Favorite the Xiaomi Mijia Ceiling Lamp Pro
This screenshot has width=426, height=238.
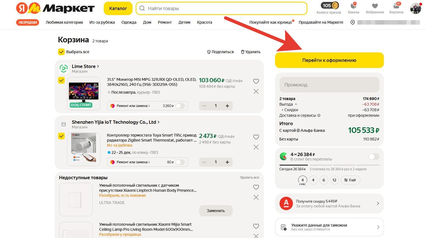(x=256, y=226)
